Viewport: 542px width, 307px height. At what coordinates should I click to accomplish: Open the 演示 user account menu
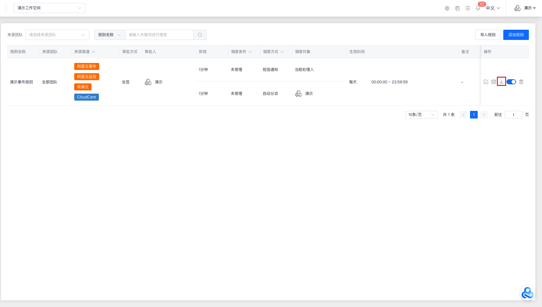(525, 8)
